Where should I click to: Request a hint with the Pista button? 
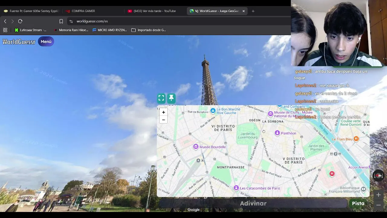pos(358,203)
